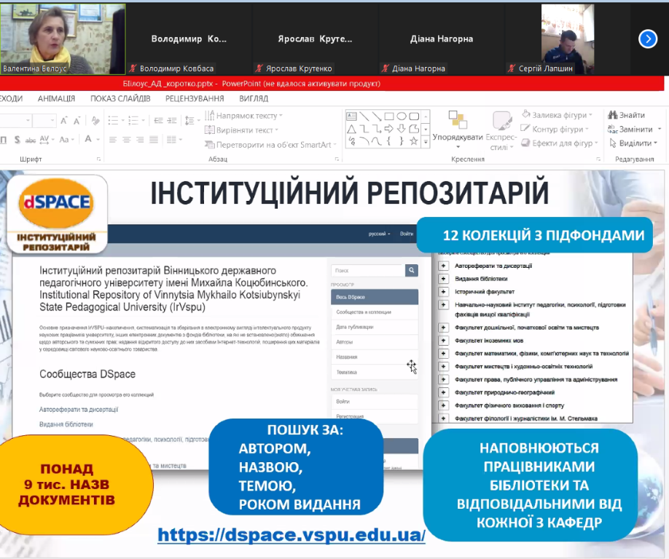The image size is (669, 559).
Task: Click Перетворити на об'єкт SmartArt
Action: pyautogui.click(x=270, y=145)
